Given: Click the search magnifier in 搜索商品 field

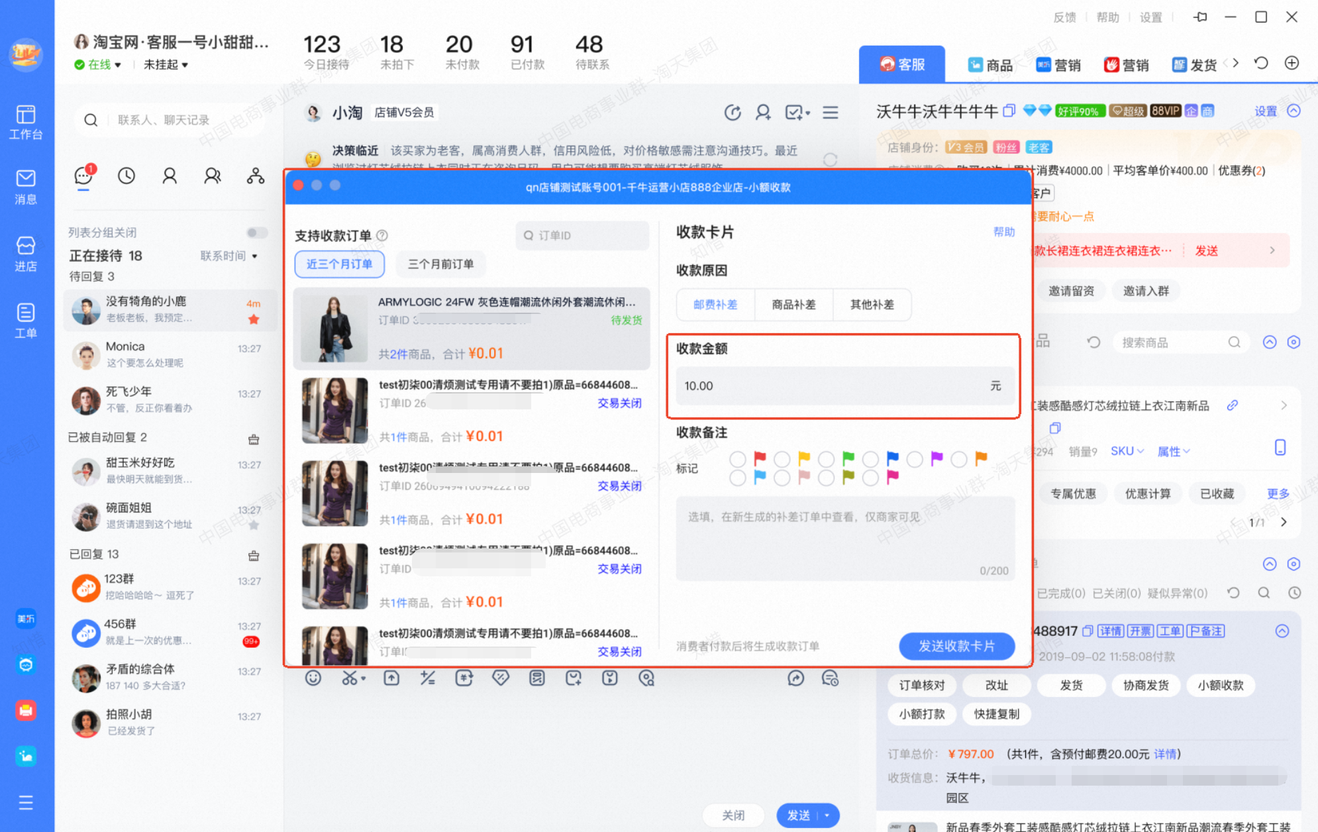Looking at the screenshot, I should 1234,342.
